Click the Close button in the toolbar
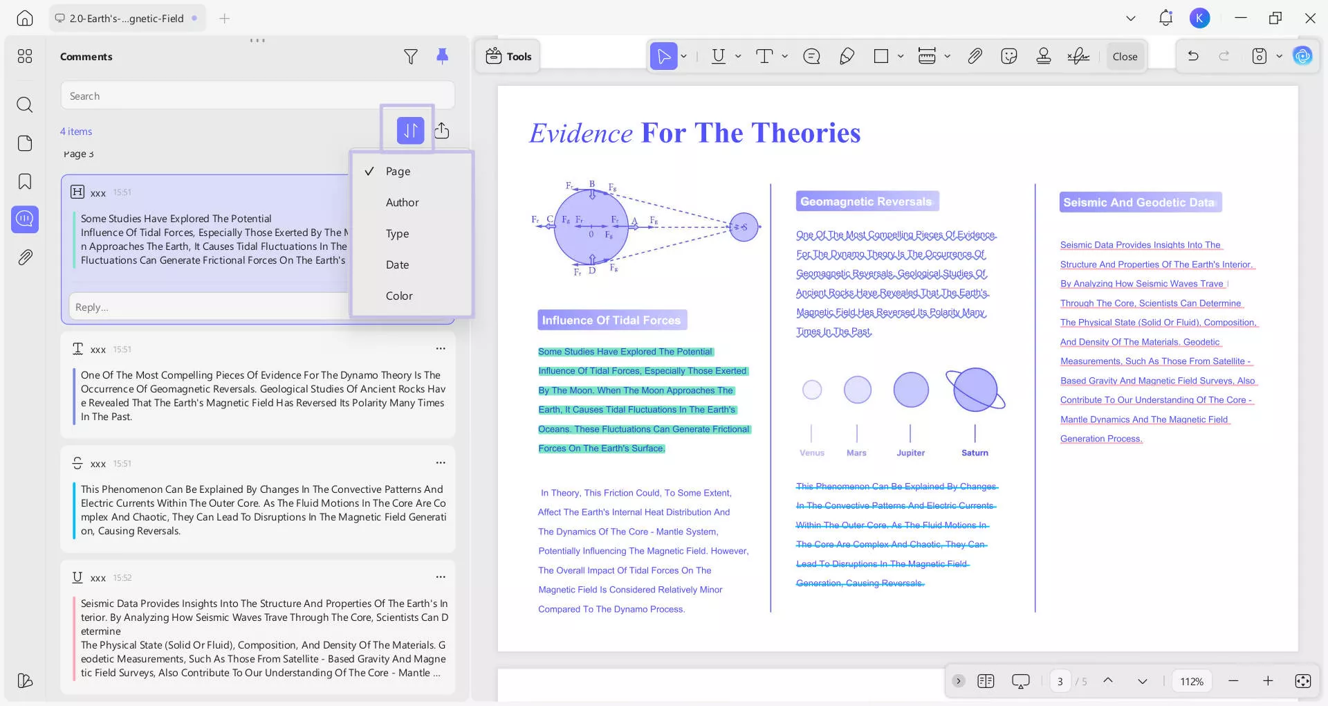The height and width of the screenshot is (706, 1328). tap(1125, 56)
